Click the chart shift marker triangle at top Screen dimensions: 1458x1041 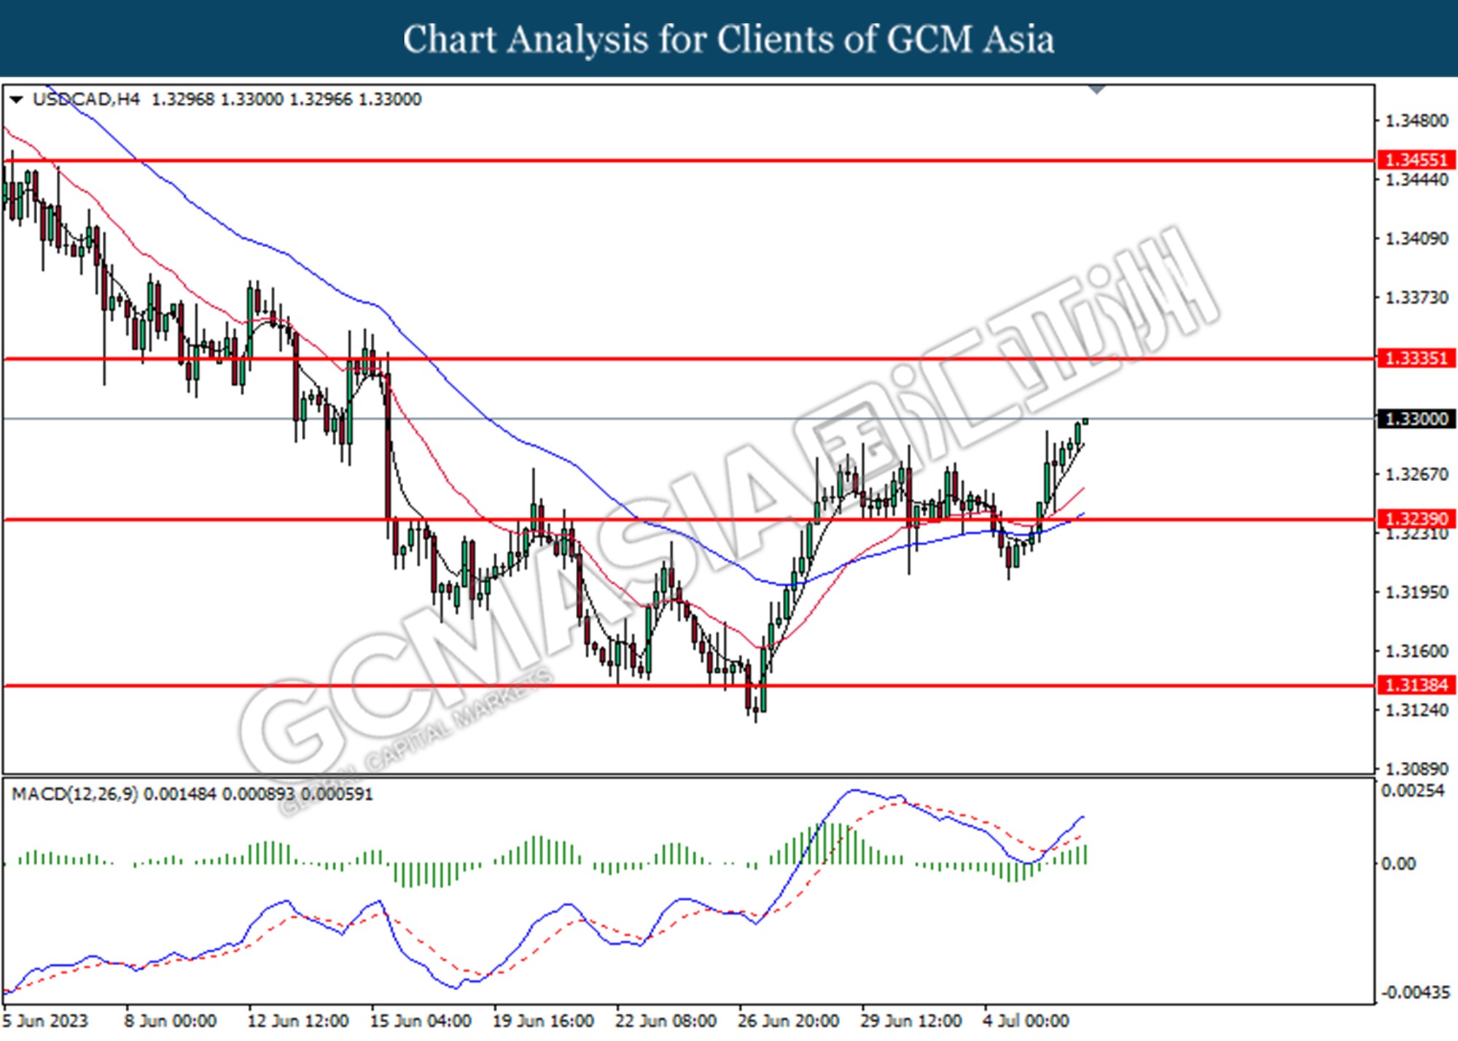(x=1096, y=89)
